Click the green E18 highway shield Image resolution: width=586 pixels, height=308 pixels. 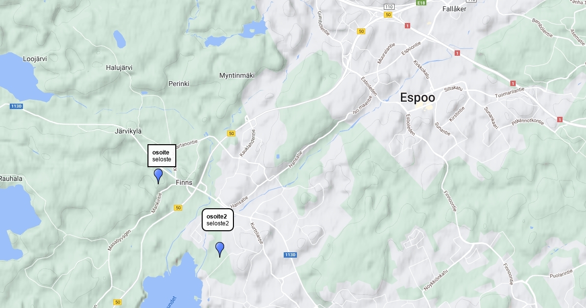point(421,3)
